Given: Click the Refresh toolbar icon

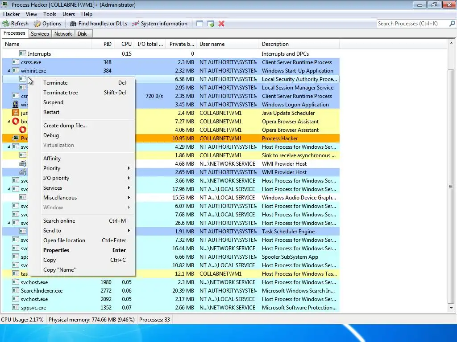Looking at the screenshot, I should (x=5, y=24).
